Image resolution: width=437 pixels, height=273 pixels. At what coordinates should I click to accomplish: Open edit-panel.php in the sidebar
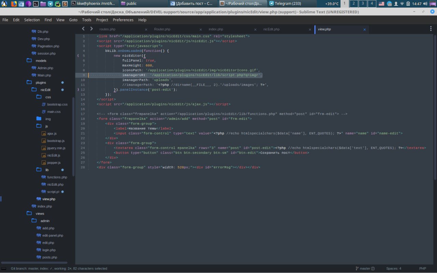(53, 235)
